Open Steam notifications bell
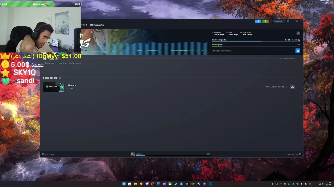 click(265, 21)
